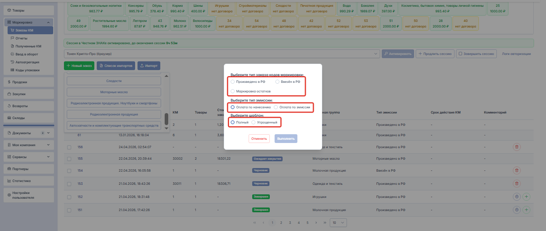
Task: Open 'Товары' in the sidebar
Action: pos(29,10)
